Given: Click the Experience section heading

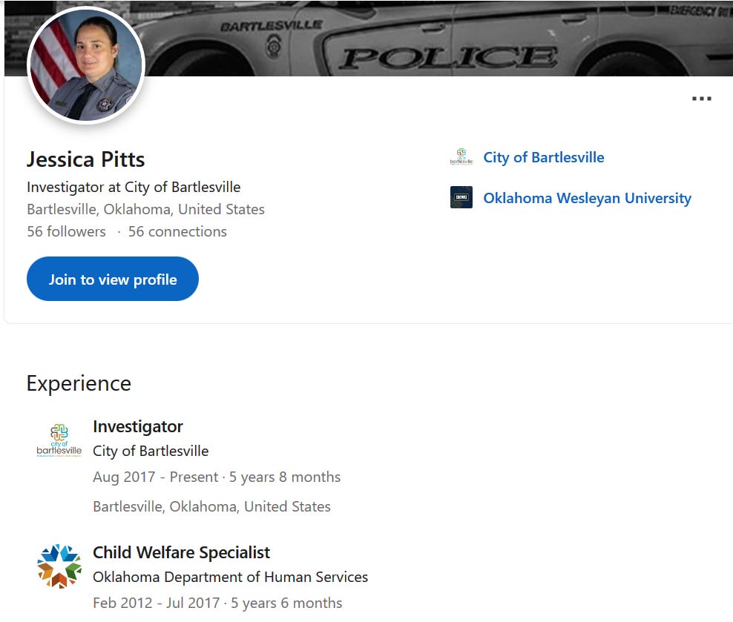Looking at the screenshot, I should tap(79, 384).
